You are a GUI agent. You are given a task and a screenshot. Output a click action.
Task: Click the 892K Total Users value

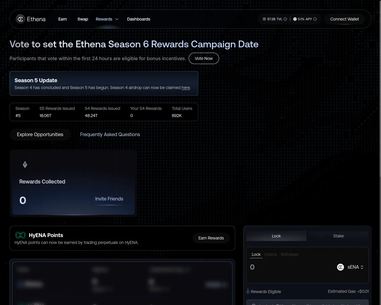point(177,116)
